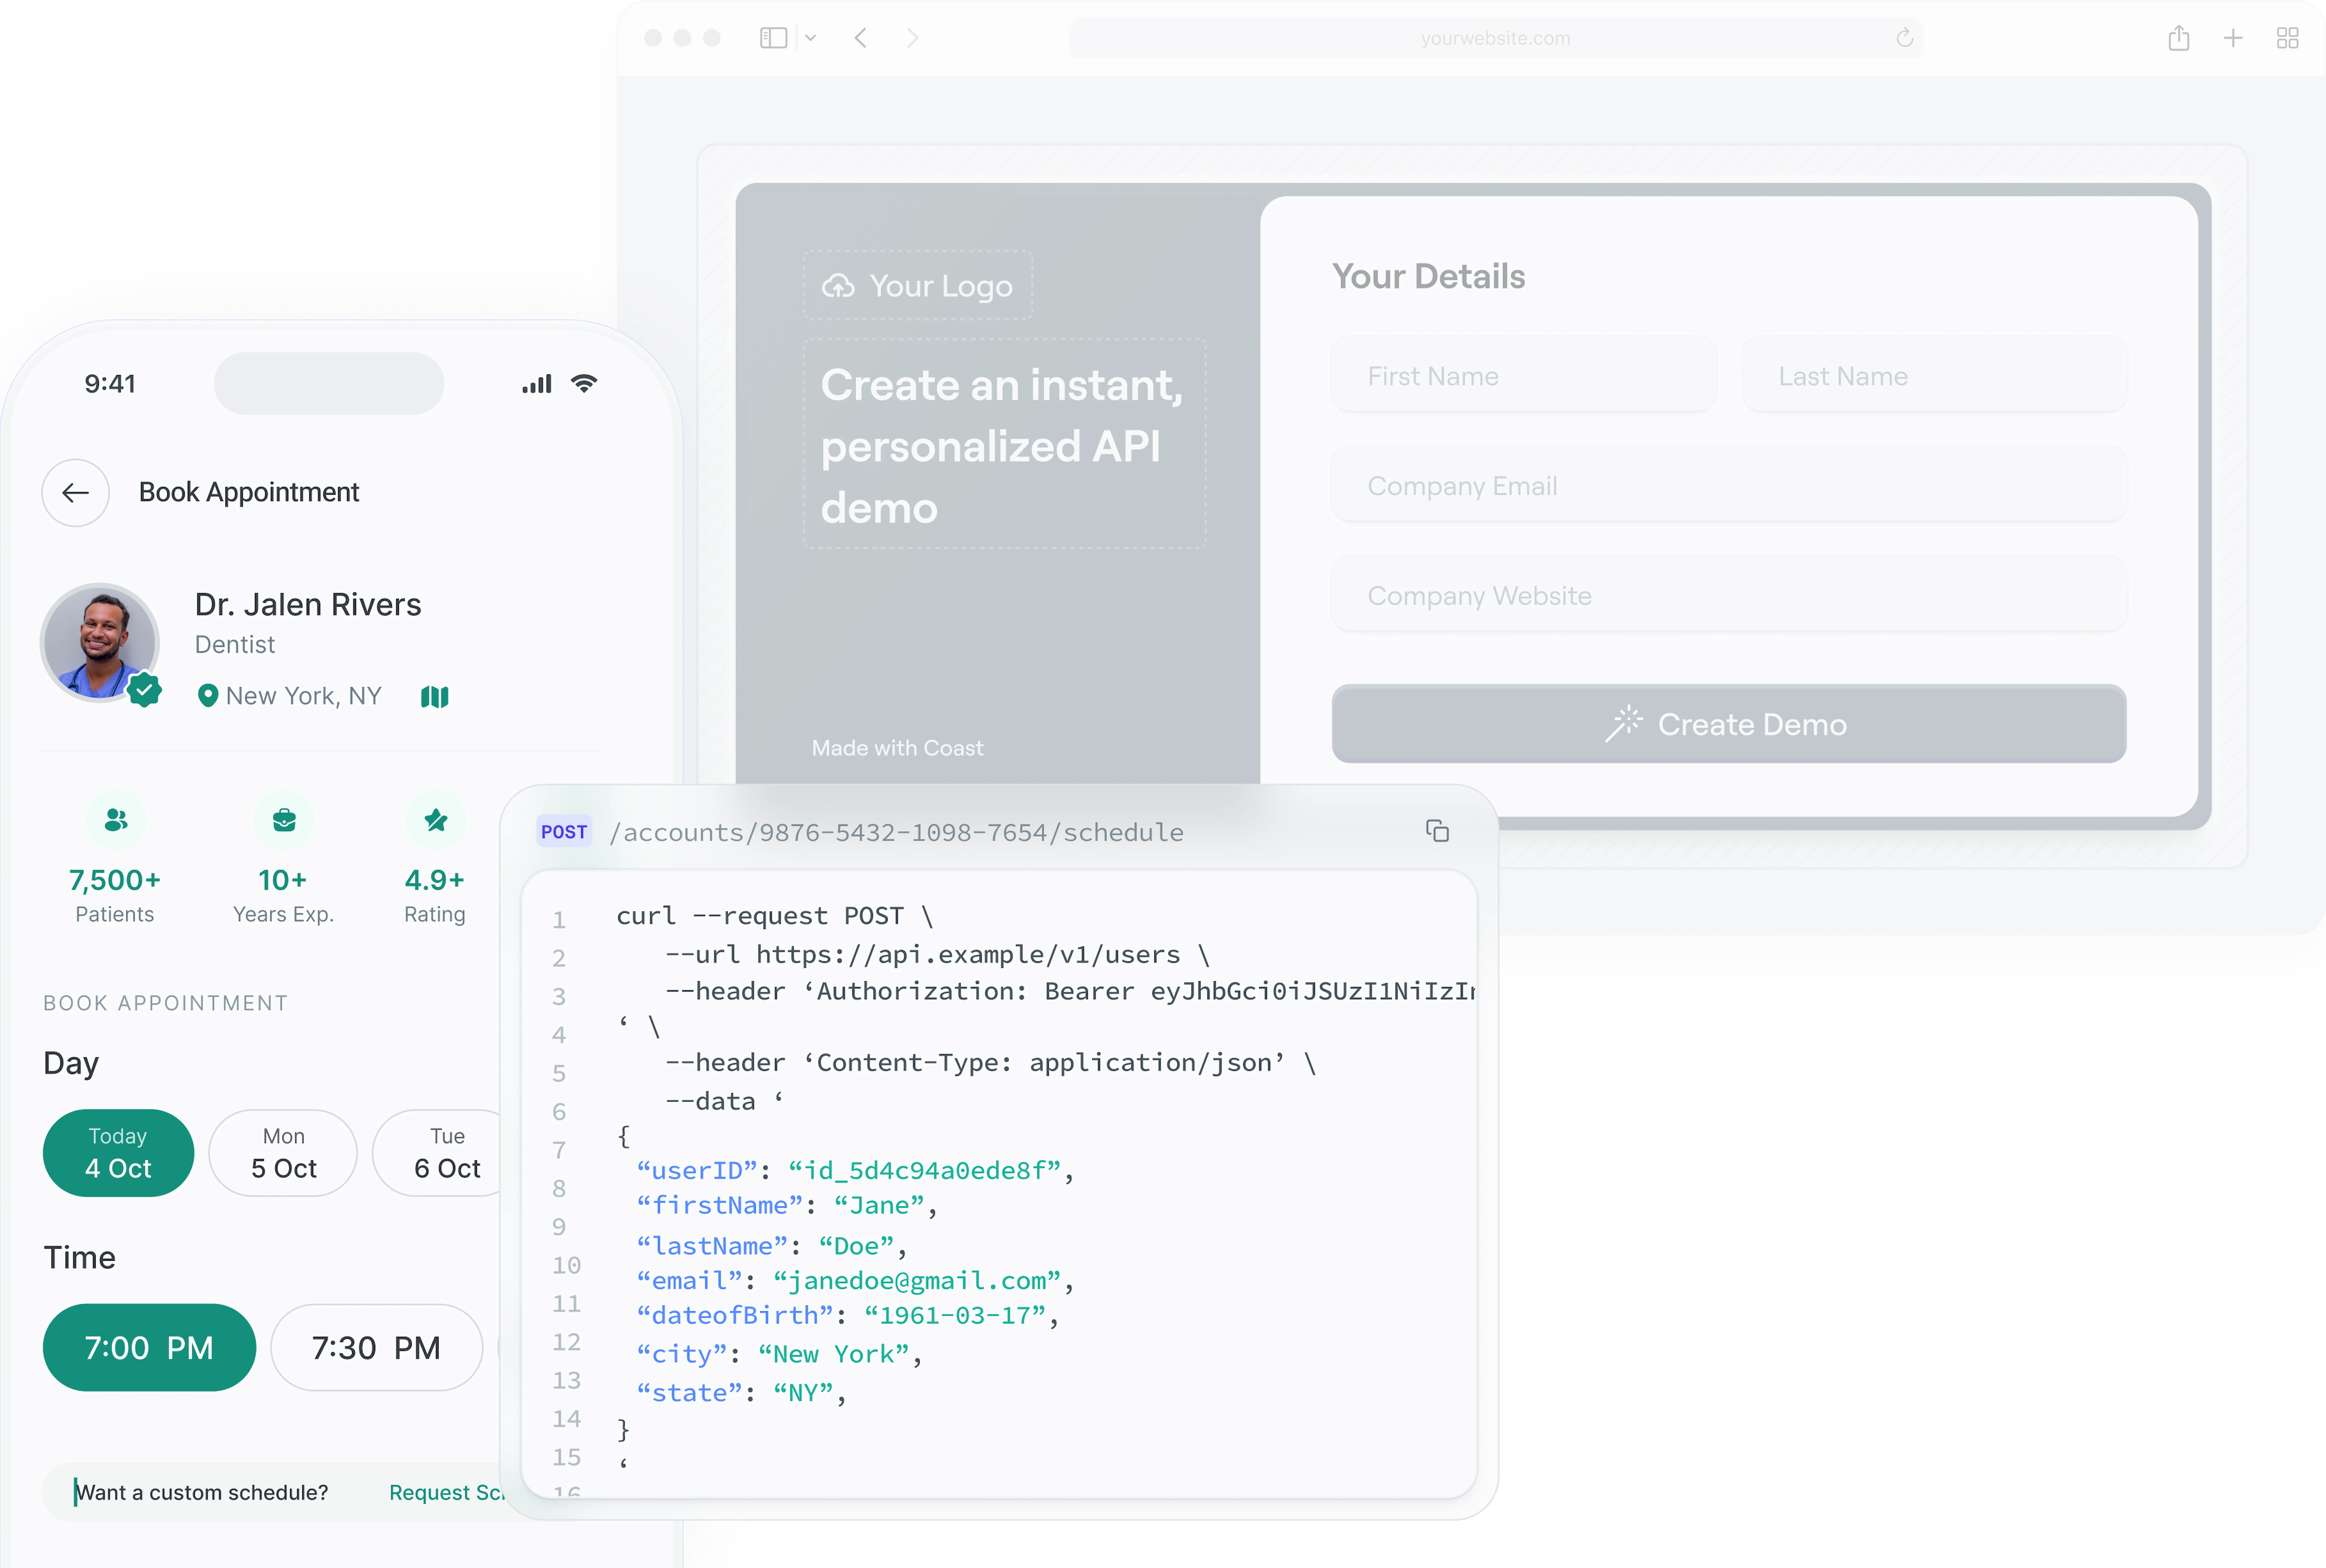This screenshot has width=2326, height=1568.
Task: Click the patients icon above 7,500+
Action: 116,820
